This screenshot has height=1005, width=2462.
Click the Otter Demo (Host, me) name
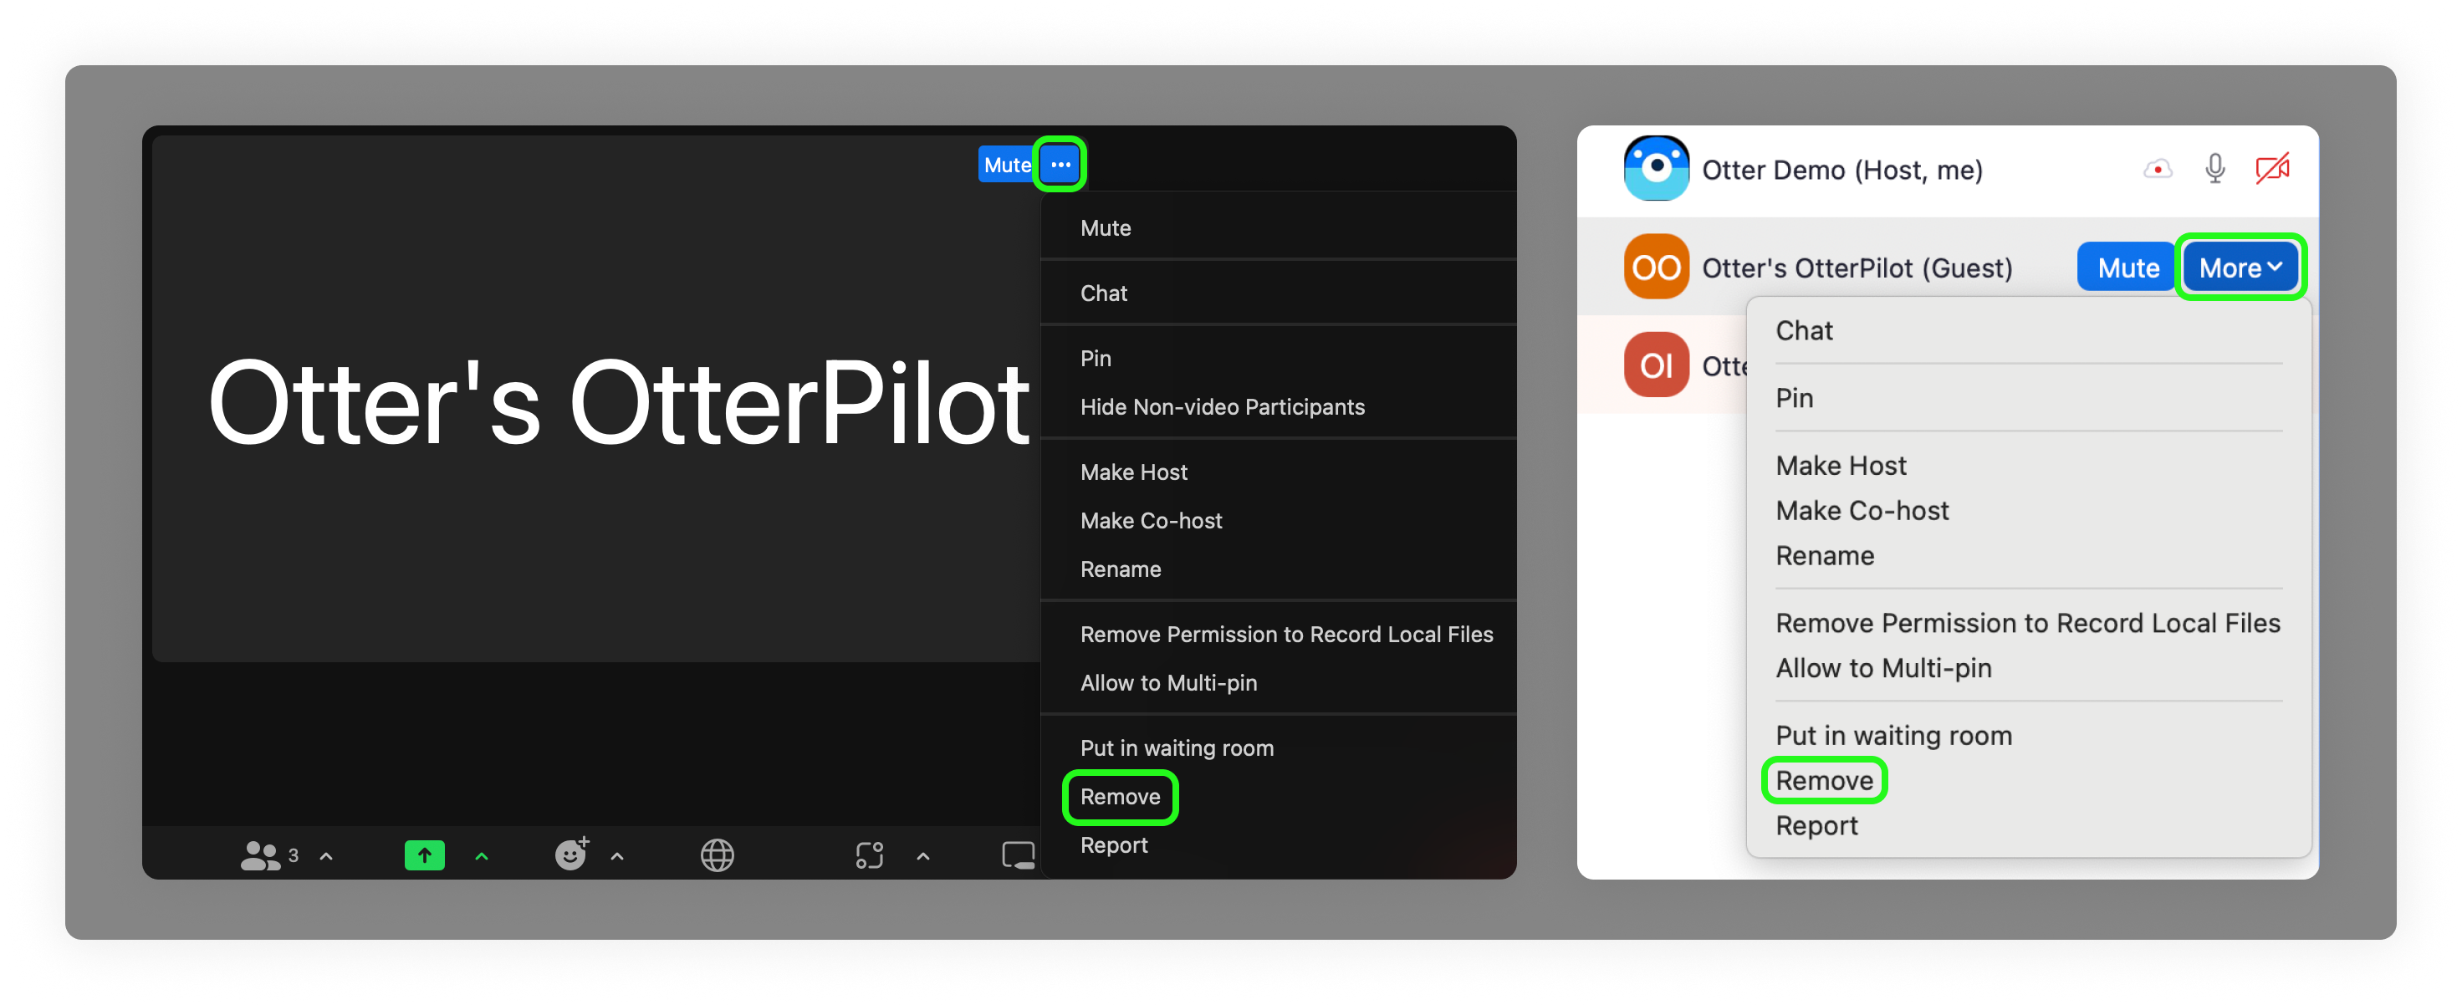pos(1841,170)
